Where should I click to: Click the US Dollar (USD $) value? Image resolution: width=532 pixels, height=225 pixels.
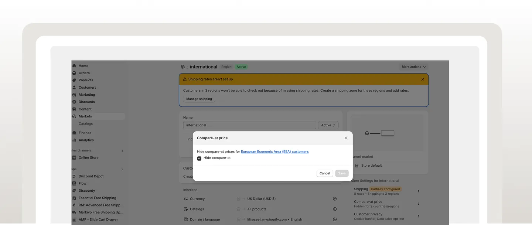262,199
